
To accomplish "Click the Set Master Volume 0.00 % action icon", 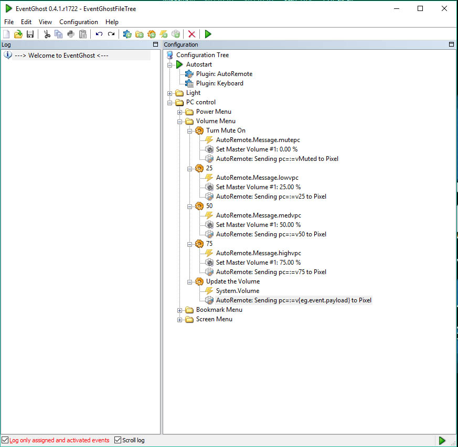I will 209,149.
